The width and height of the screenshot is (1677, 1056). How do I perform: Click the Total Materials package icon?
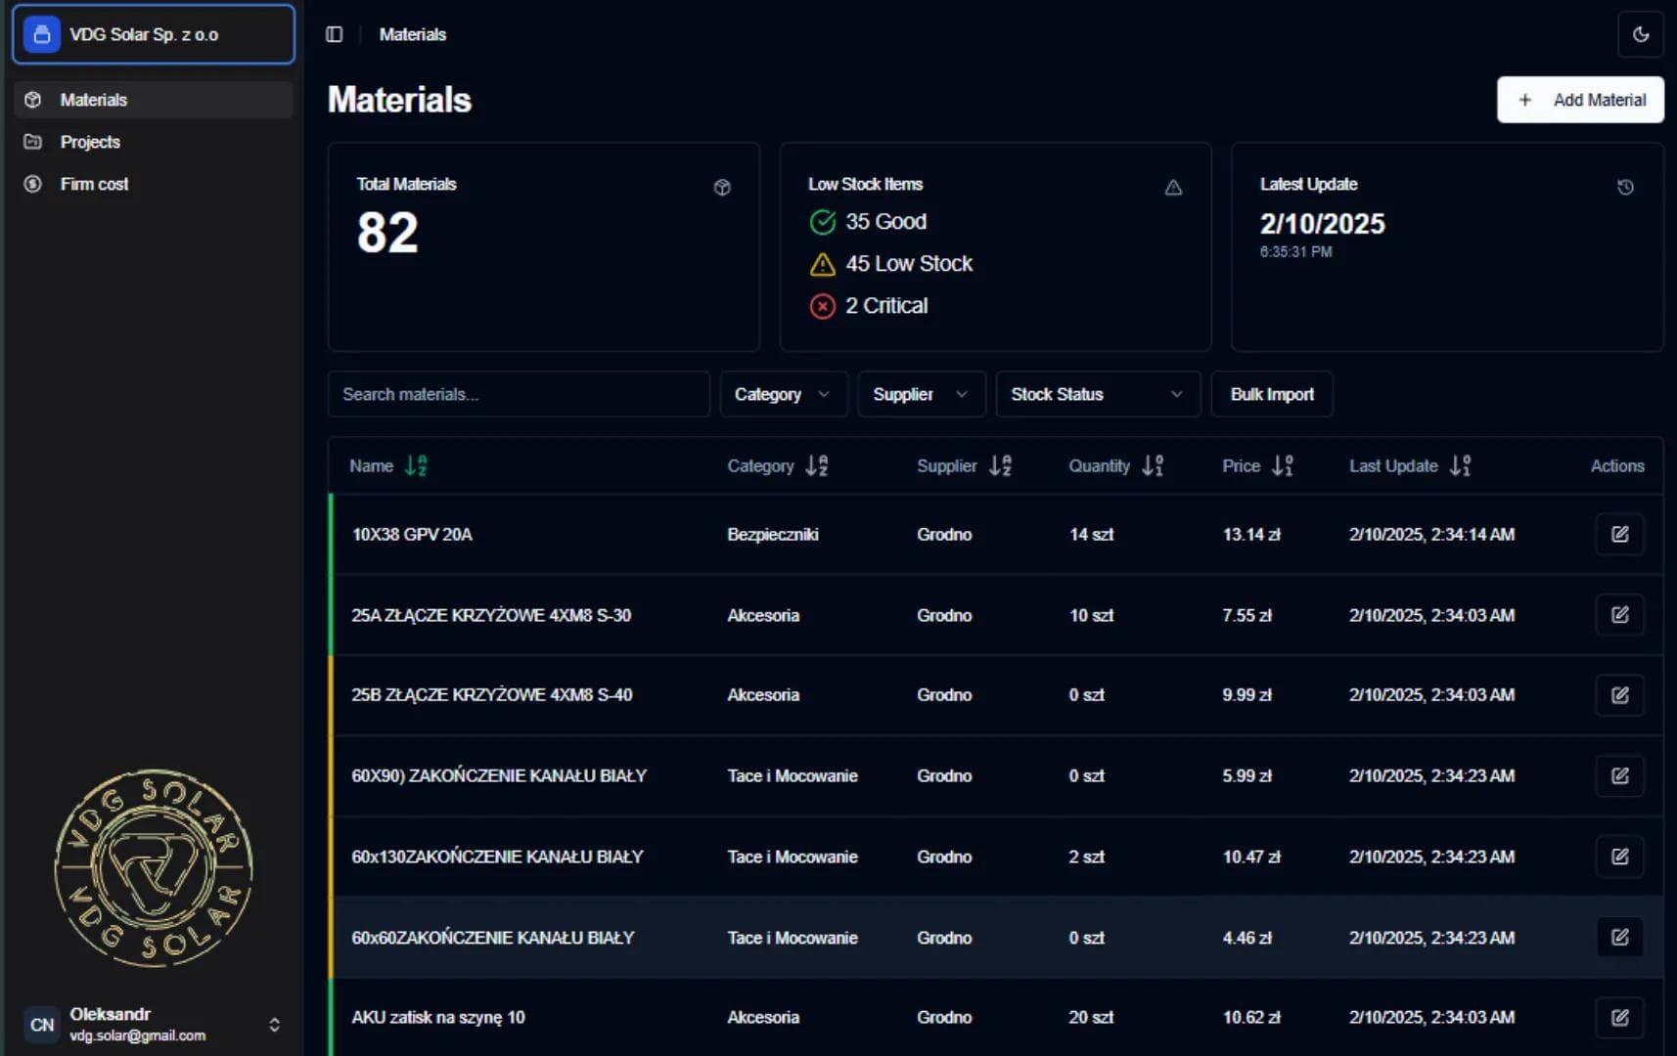tap(722, 187)
